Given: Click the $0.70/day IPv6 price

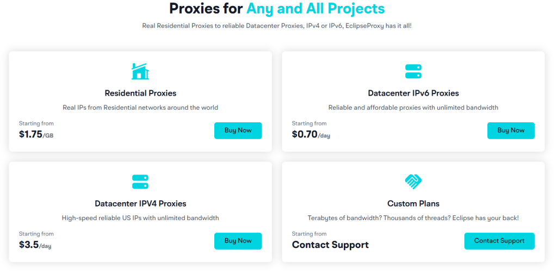Looking at the screenshot, I should (311, 134).
